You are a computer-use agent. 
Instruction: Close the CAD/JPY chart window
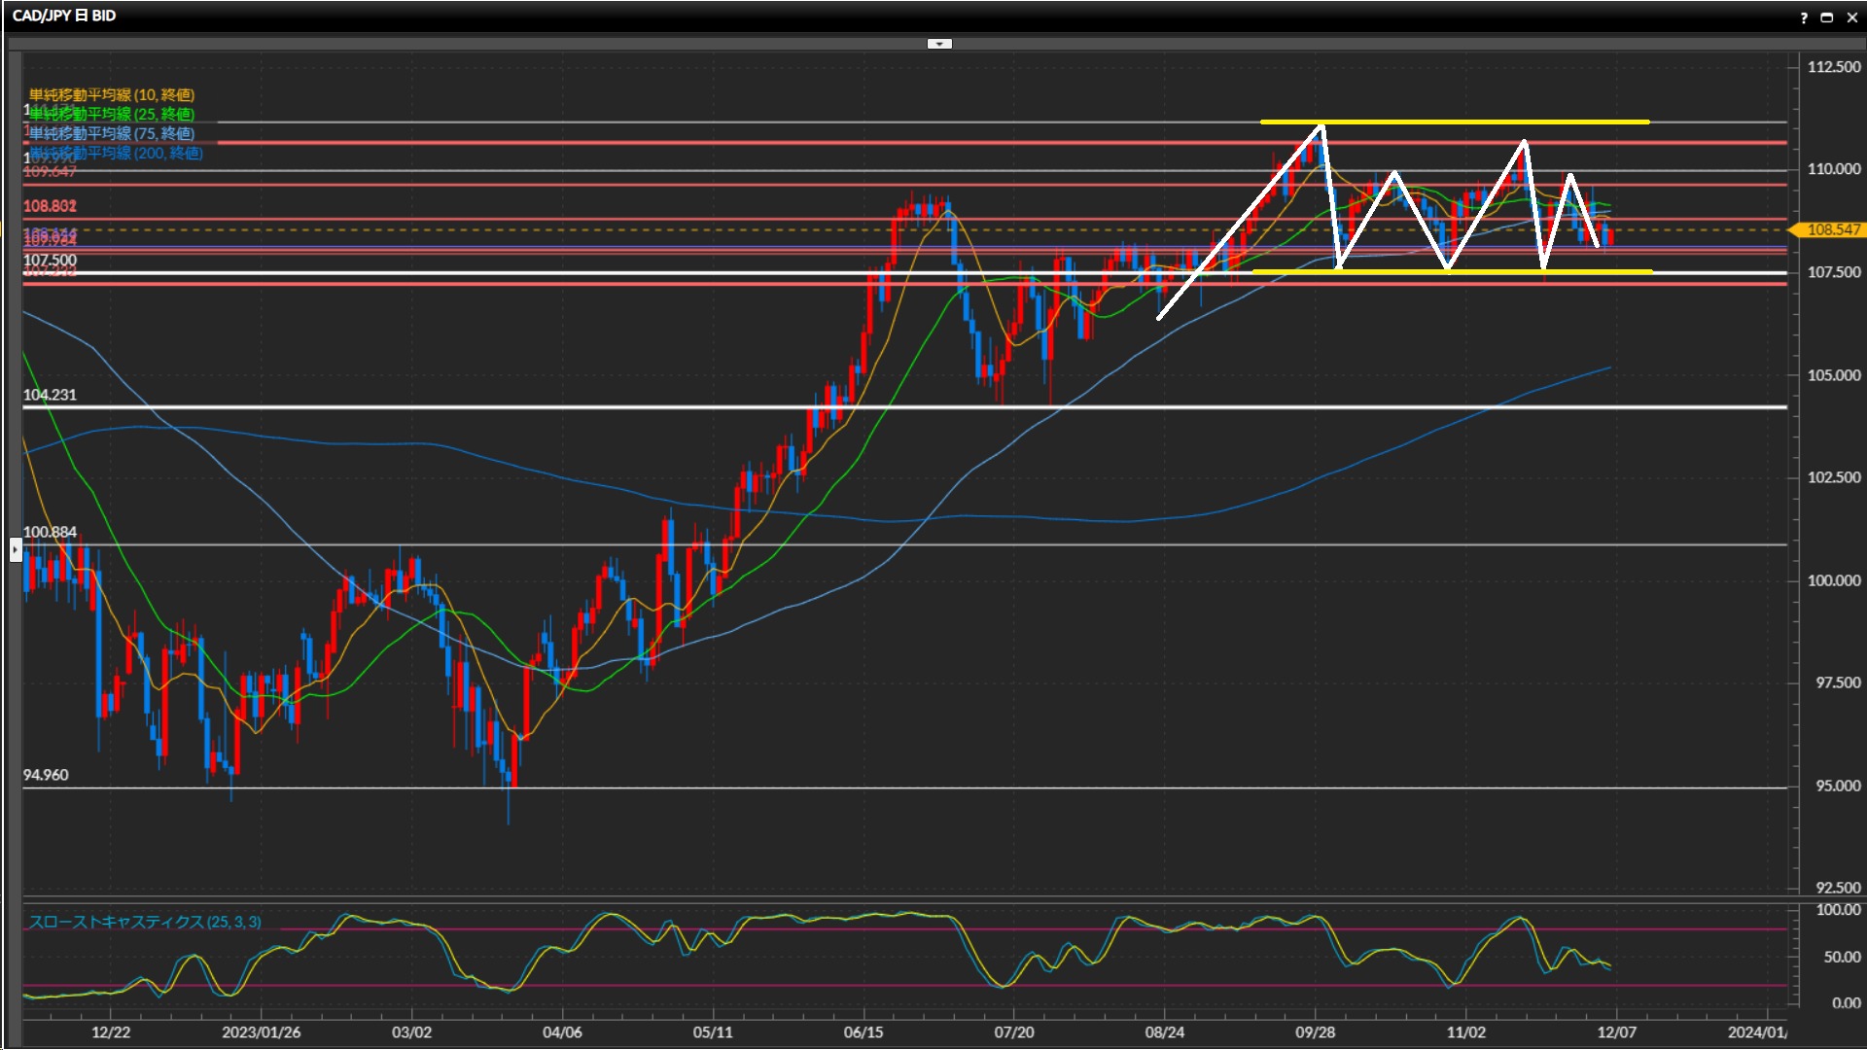tap(1852, 17)
